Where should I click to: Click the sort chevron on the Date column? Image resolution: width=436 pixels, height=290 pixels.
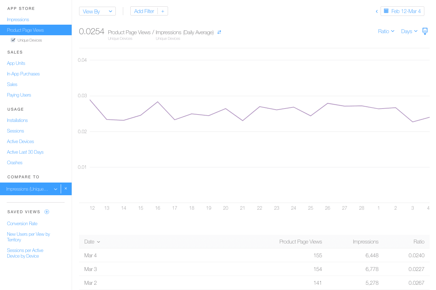98,242
